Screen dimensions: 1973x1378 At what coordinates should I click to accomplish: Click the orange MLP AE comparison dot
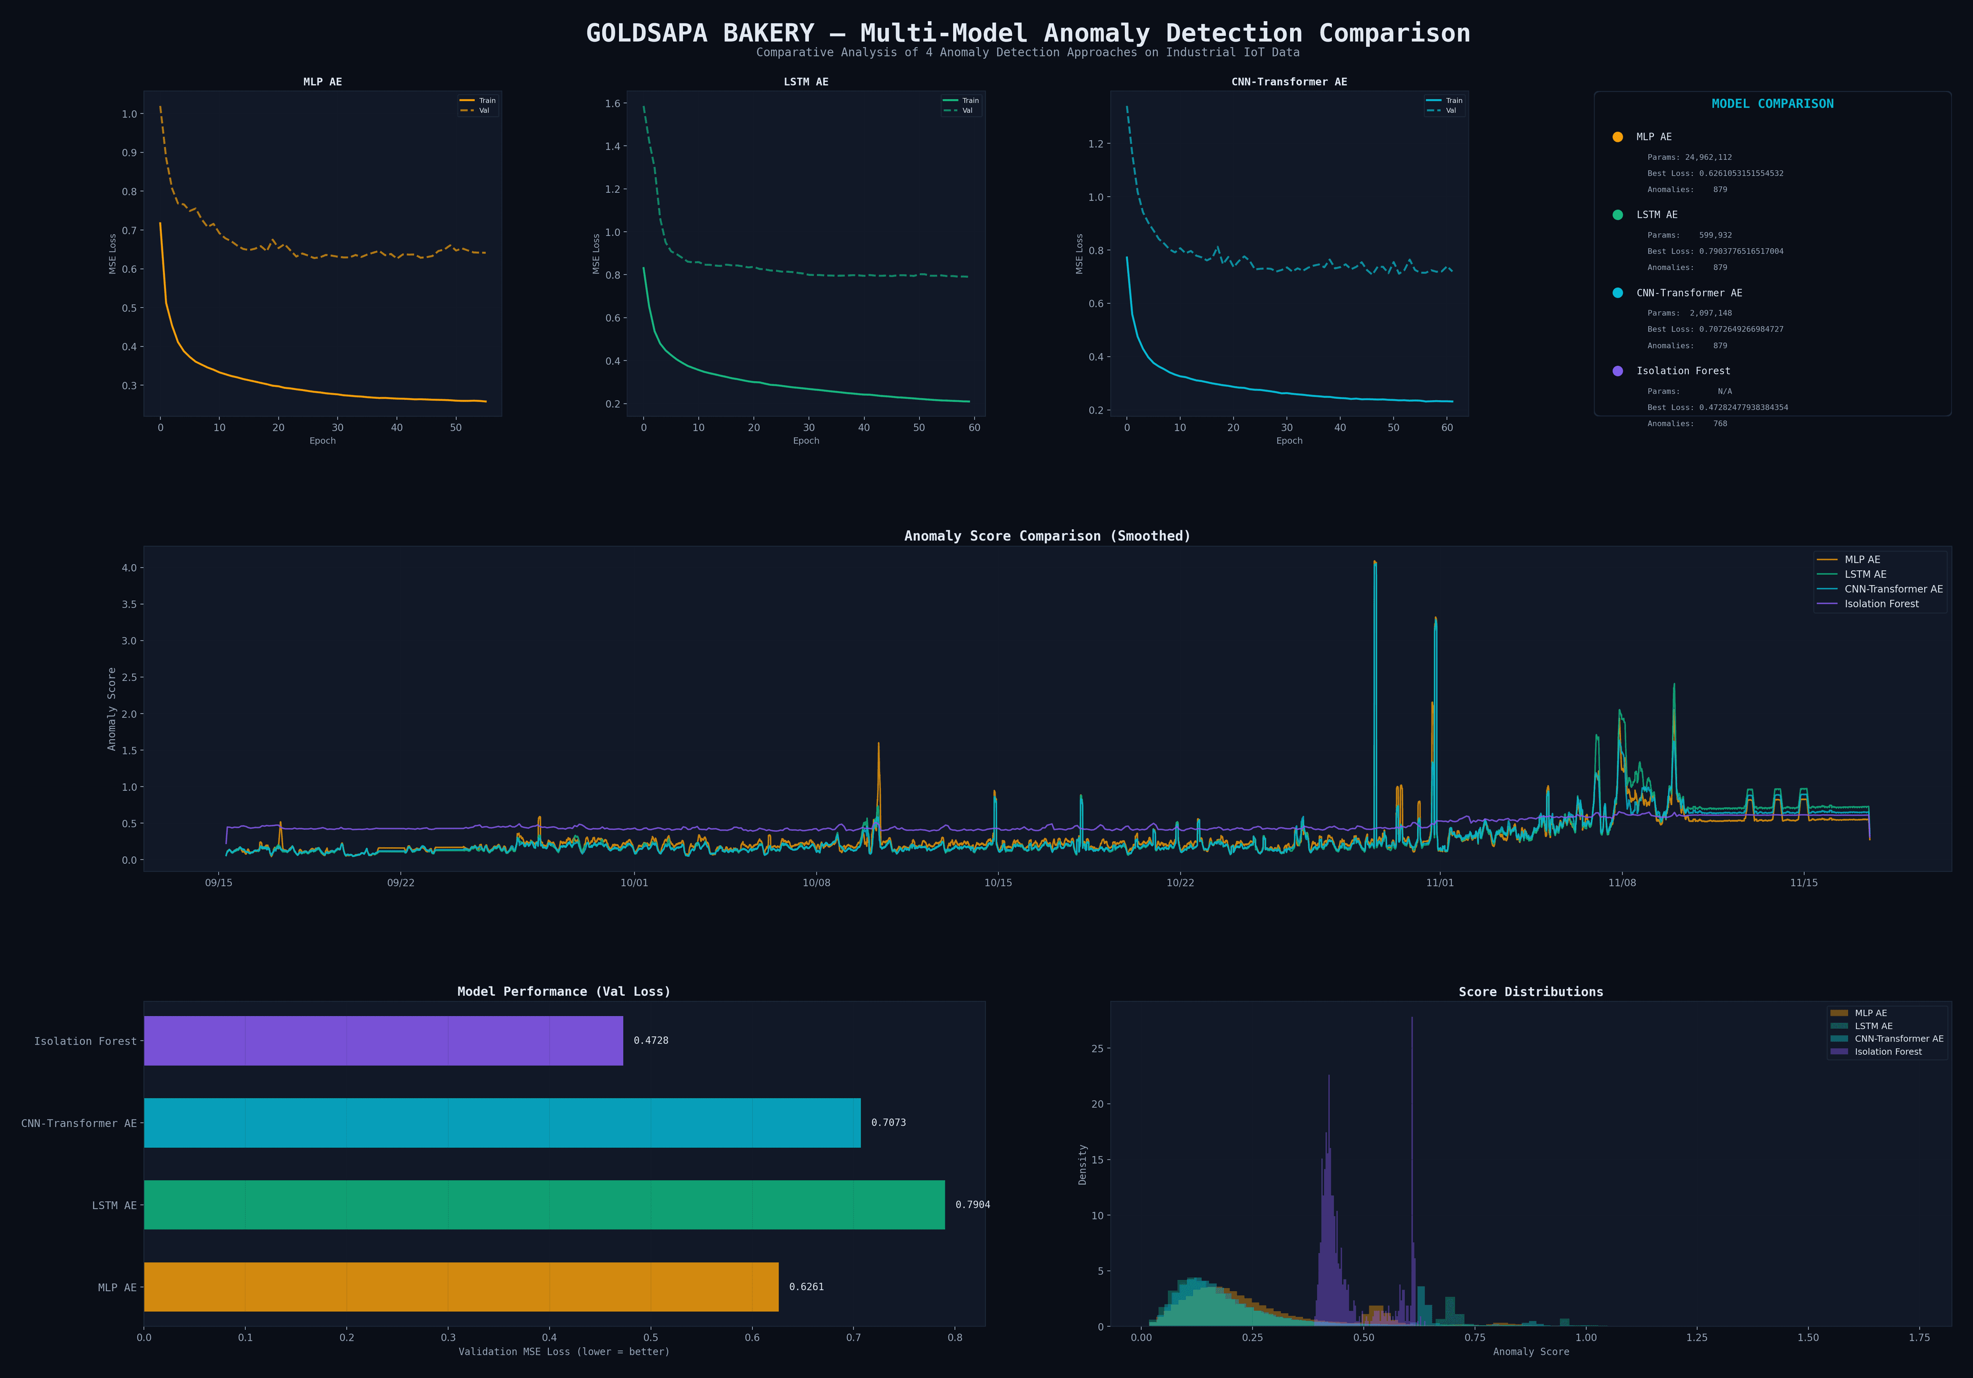tap(1617, 137)
